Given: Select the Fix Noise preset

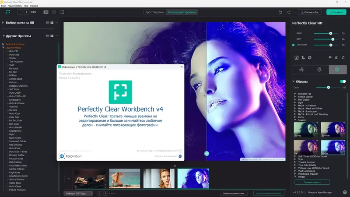Looking at the screenshot, I should [x=14, y=69].
